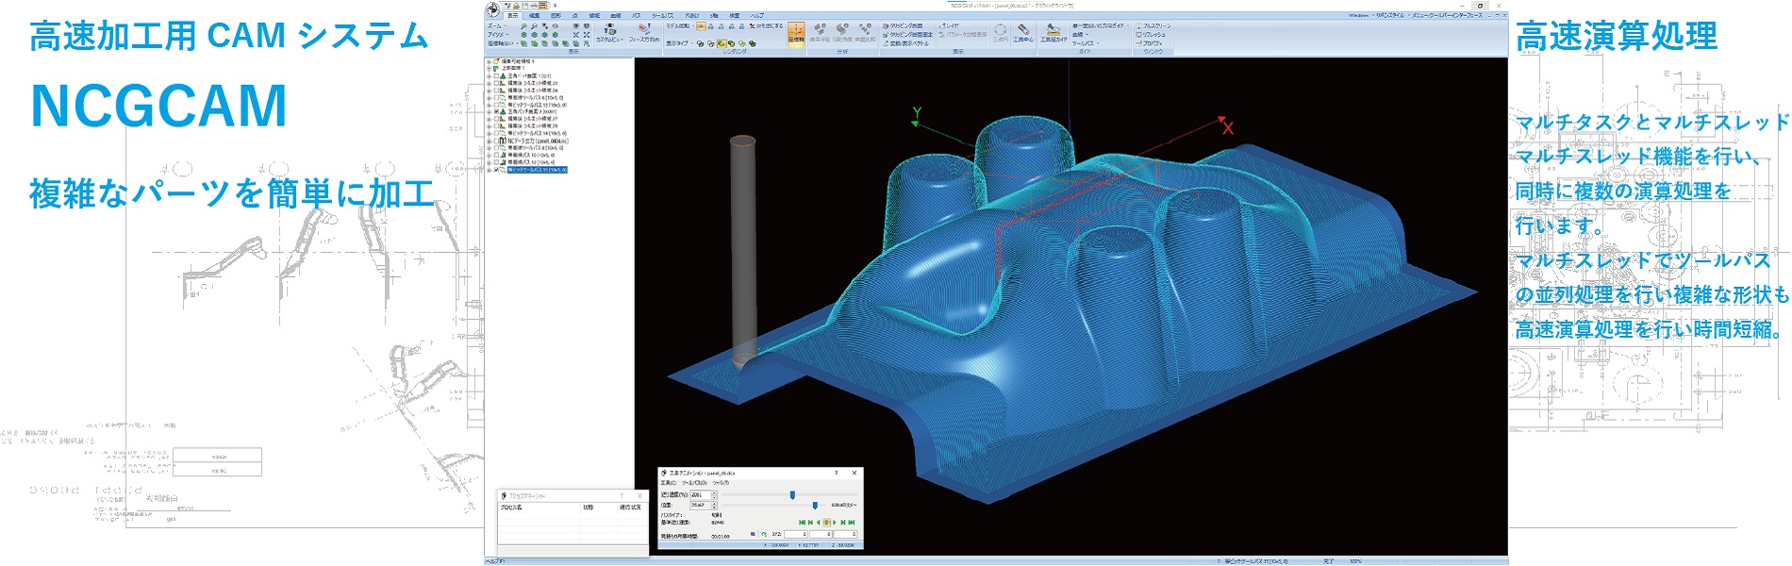This screenshot has width=1792, height=566.
Task: Open the 表示タイプ display type dropdown
Action: coord(679,43)
